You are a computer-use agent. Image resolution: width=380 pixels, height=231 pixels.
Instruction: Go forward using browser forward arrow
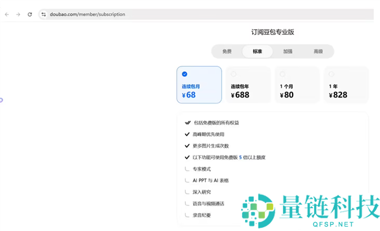coord(18,15)
